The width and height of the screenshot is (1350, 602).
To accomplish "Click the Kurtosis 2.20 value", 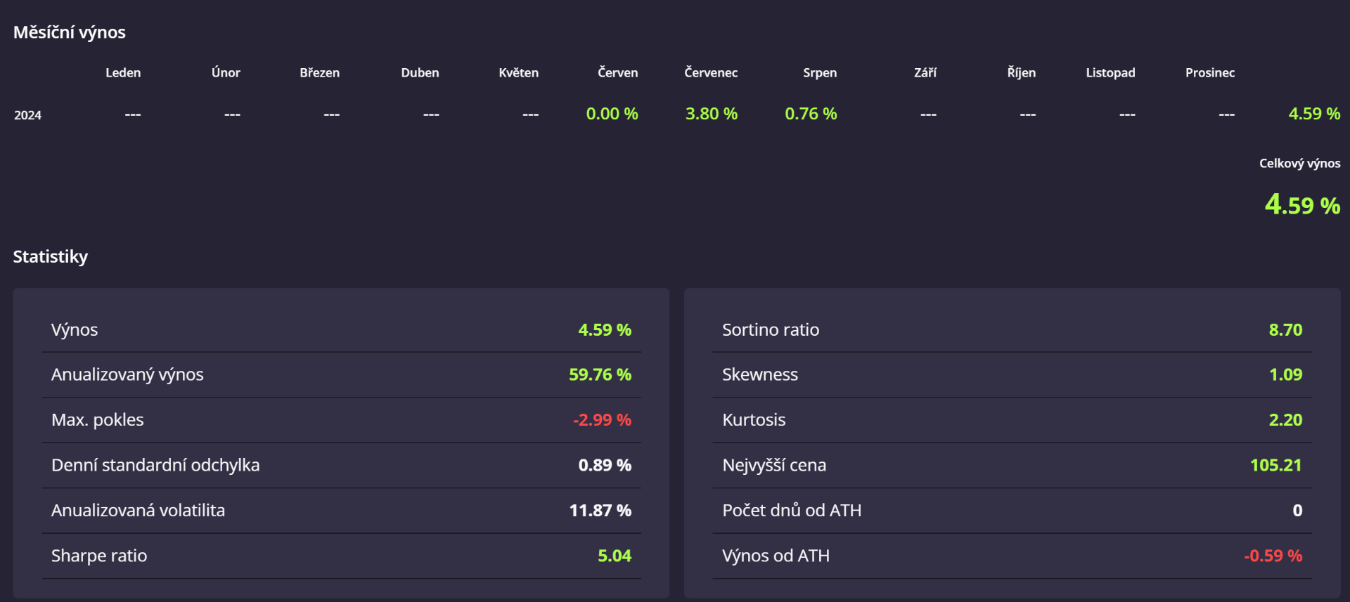I will click(1285, 420).
